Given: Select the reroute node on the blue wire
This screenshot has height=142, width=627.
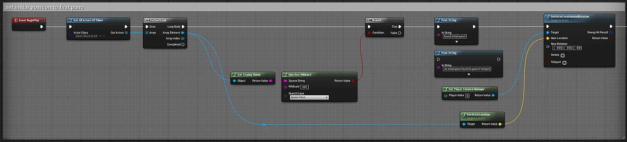Looking at the screenshot, I should pyautogui.click(x=264, y=124).
